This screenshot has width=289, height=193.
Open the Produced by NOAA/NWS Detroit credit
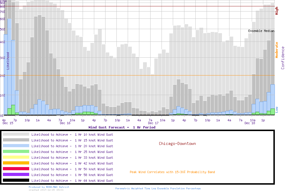[49, 187]
